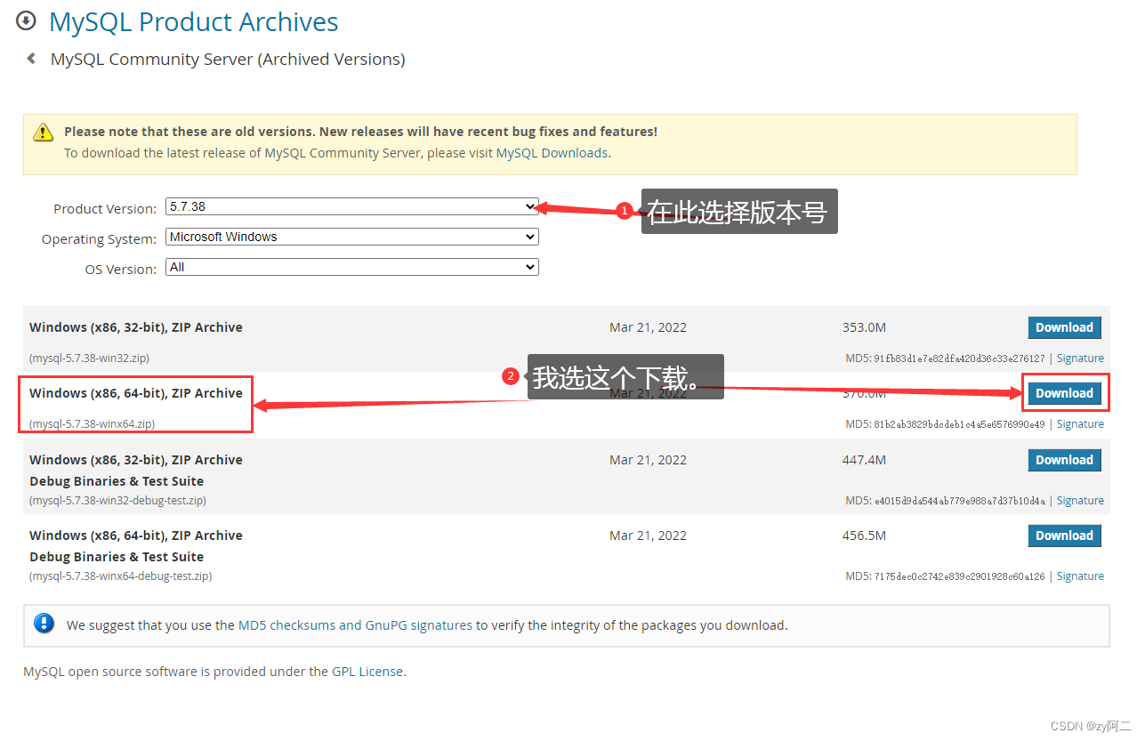This screenshot has height=741, width=1145.
Task: Download the 32-bit Debug Binaries package
Action: pyautogui.click(x=1065, y=459)
